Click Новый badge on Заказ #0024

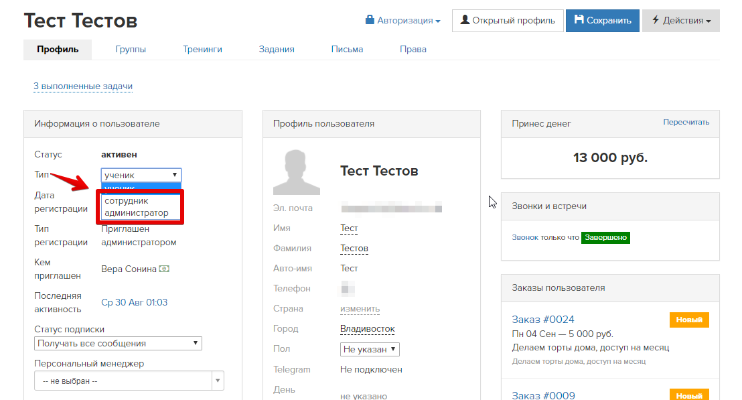click(x=689, y=320)
